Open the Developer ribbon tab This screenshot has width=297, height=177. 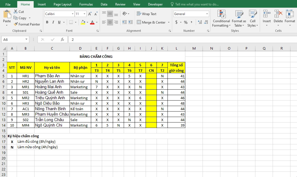(x=155, y=4)
